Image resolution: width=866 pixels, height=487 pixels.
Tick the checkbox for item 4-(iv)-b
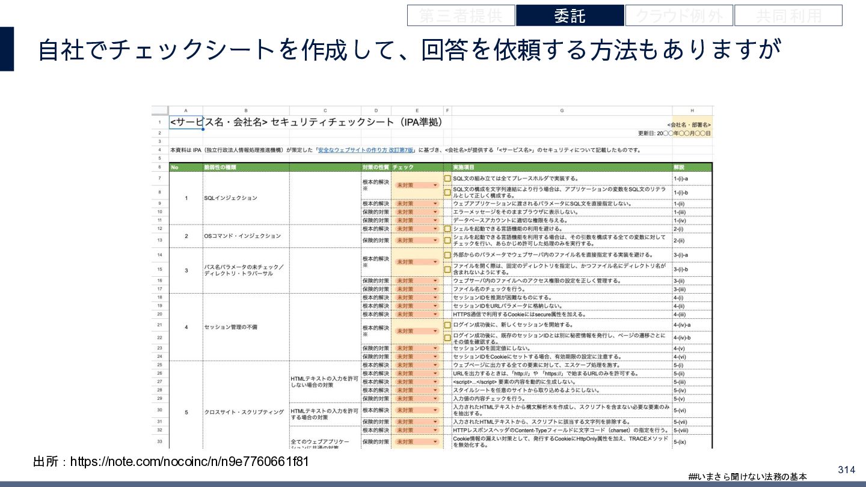click(447, 337)
